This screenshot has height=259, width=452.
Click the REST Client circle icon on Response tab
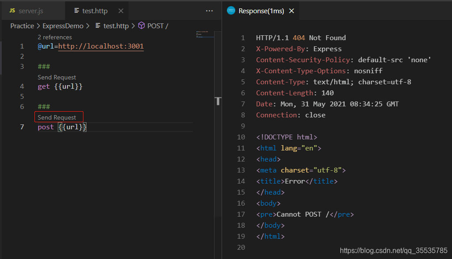point(230,10)
